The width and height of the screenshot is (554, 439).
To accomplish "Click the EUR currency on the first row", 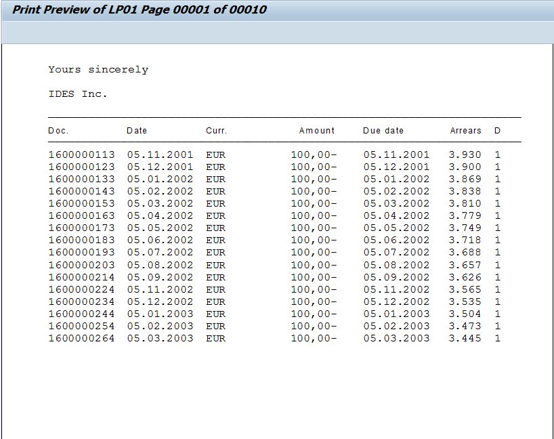I will tap(215, 154).
